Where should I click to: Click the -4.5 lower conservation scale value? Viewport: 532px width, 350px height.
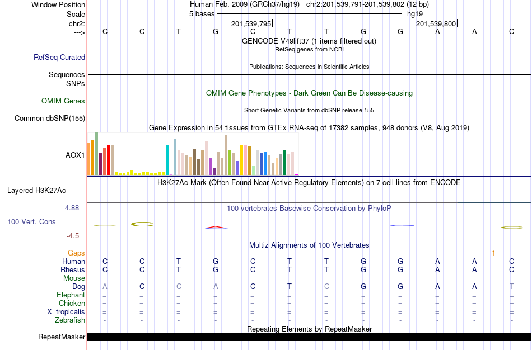(73, 236)
